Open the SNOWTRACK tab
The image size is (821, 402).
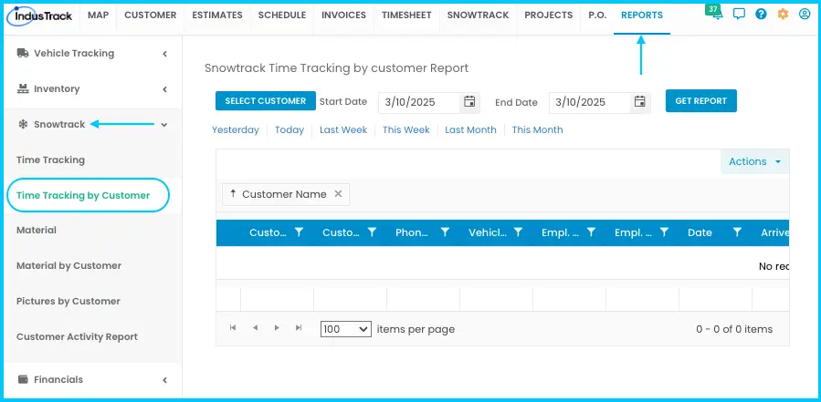478,15
